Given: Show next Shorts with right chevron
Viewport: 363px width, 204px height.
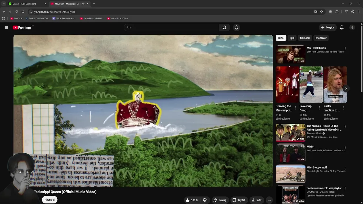Looking at the screenshot, I should (346, 88).
